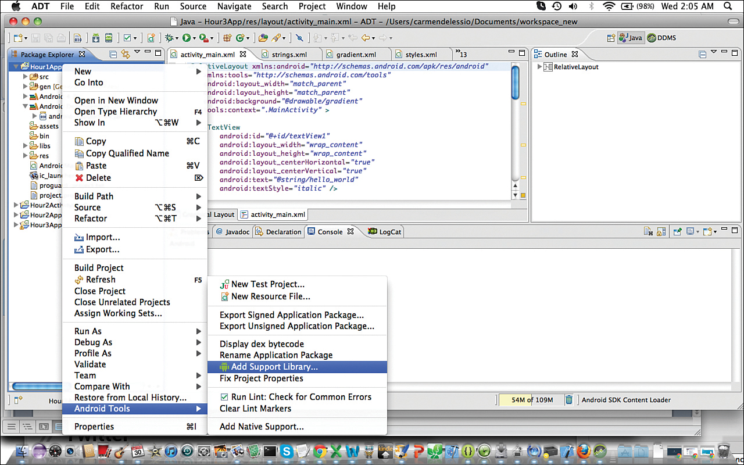Click the green Run button in toolbar

187,38
